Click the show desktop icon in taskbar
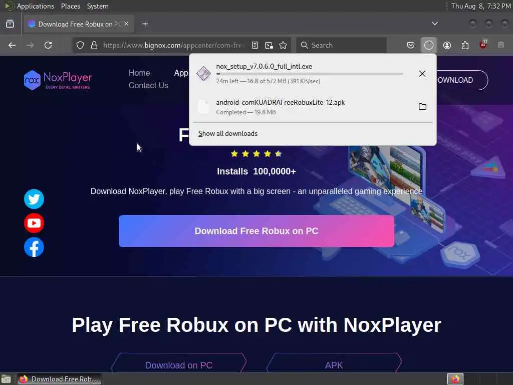The width and height of the screenshot is (513, 385). (6, 379)
